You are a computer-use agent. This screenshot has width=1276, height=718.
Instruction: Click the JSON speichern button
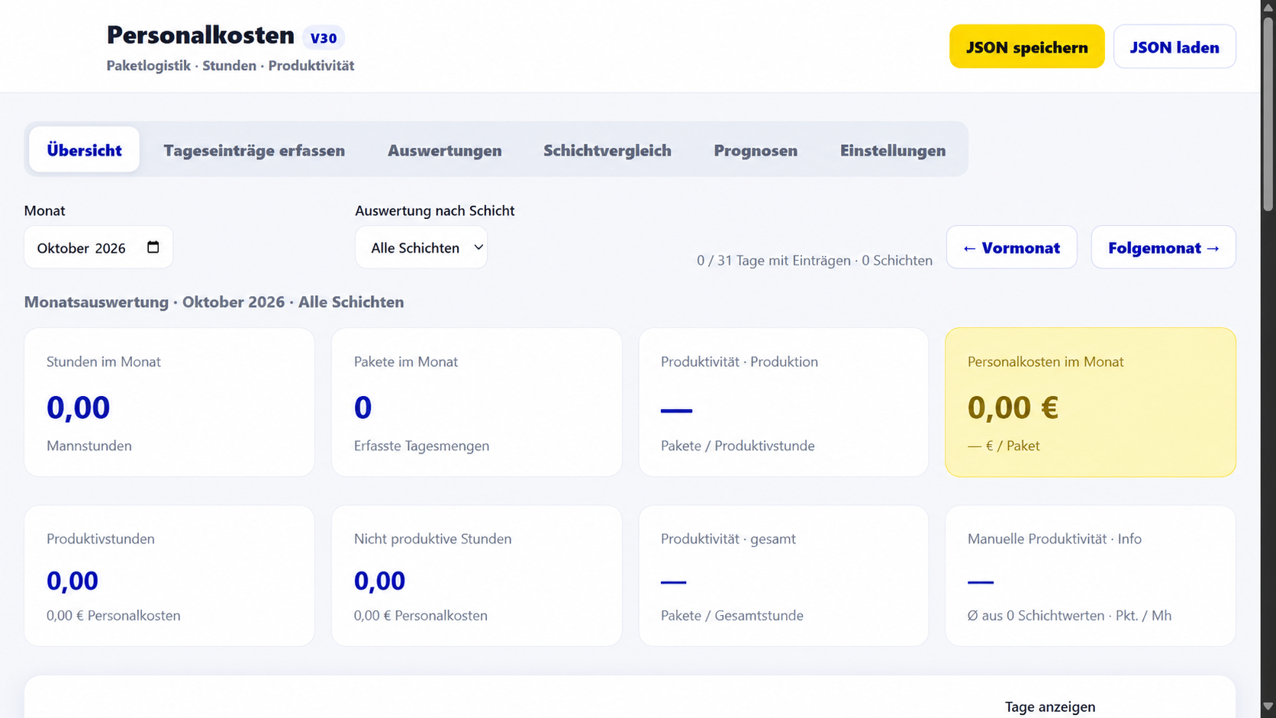[x=1026, y=47]
